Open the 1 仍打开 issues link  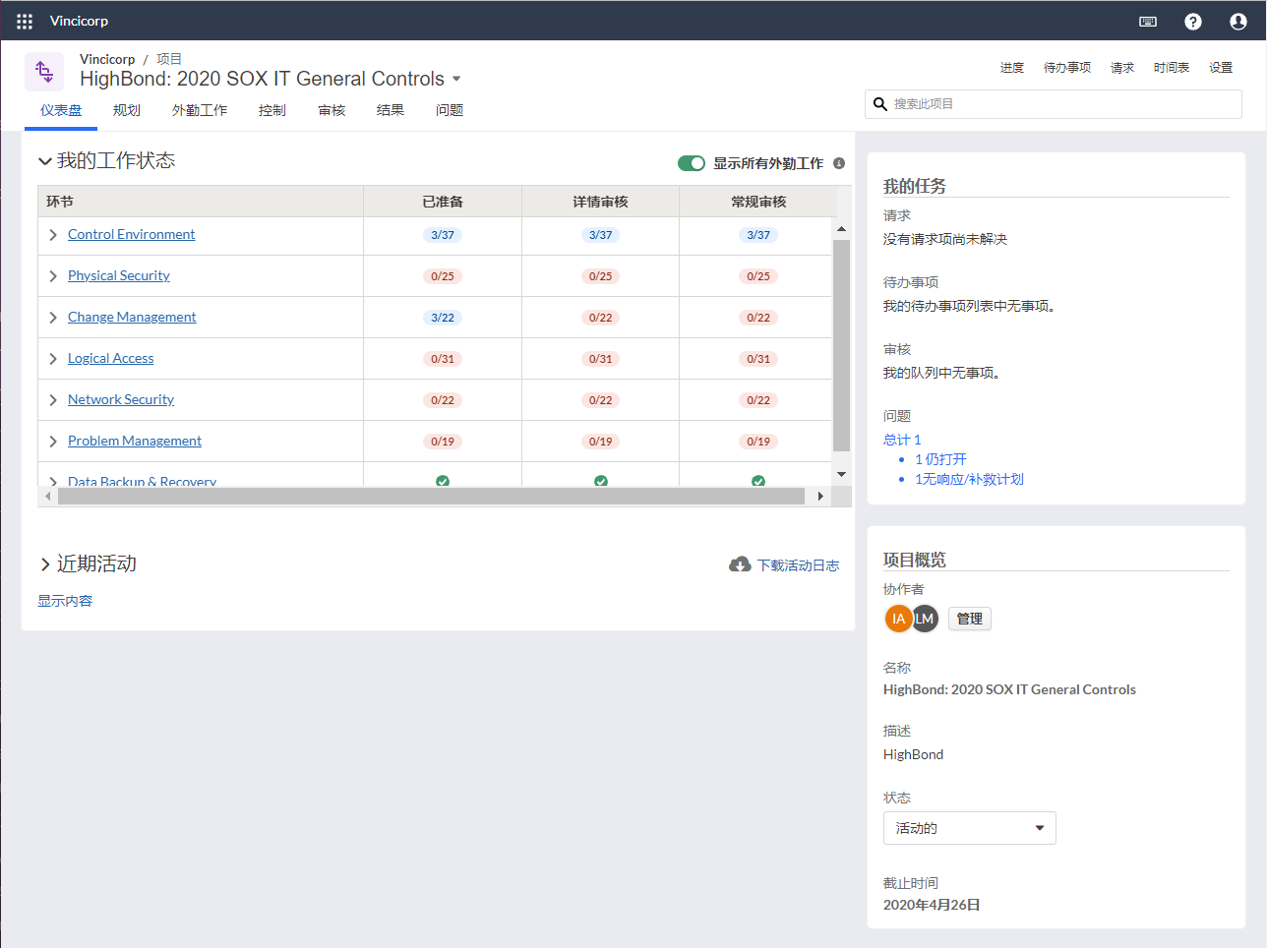(940, 459)
